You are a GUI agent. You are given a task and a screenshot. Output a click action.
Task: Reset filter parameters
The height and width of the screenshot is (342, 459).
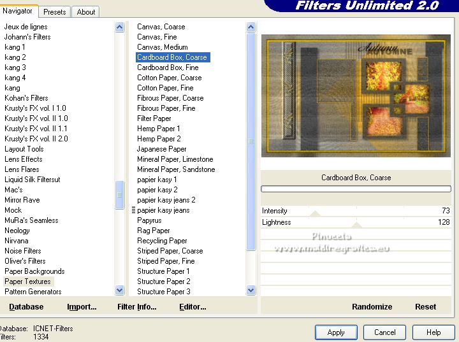tap(426, 306)
